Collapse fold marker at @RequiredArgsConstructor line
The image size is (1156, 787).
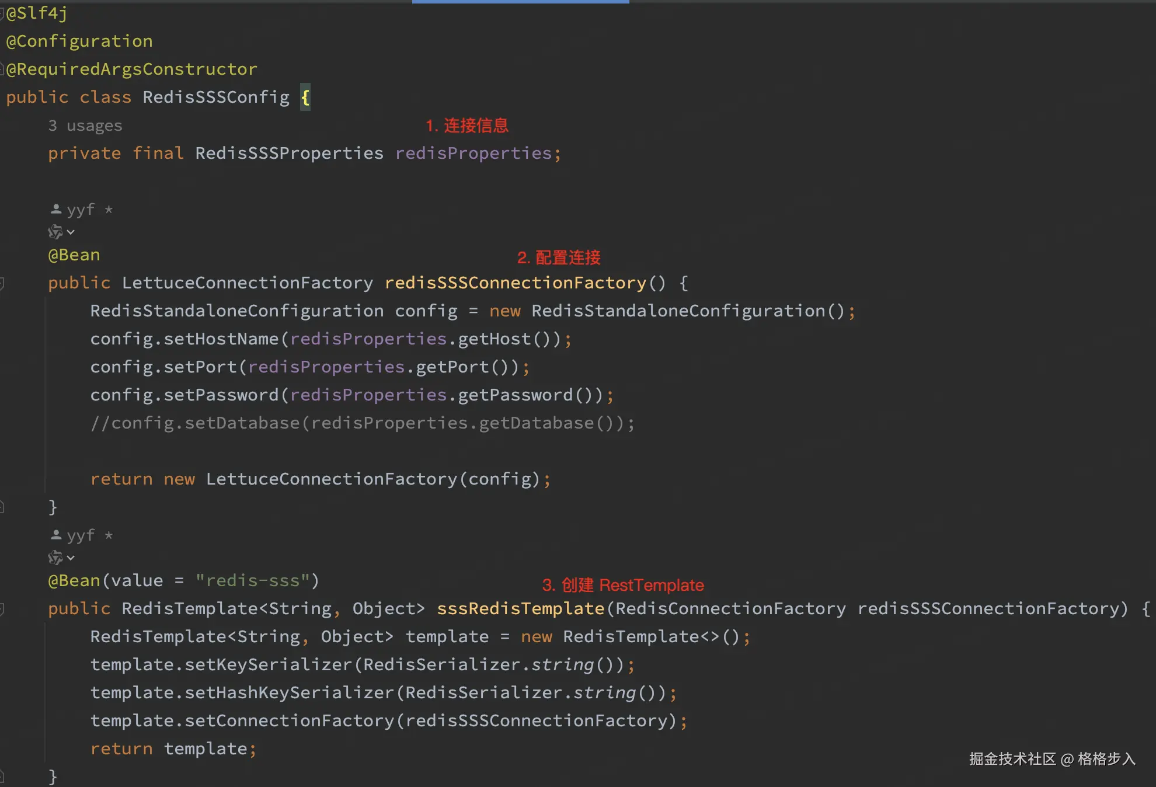2,70
